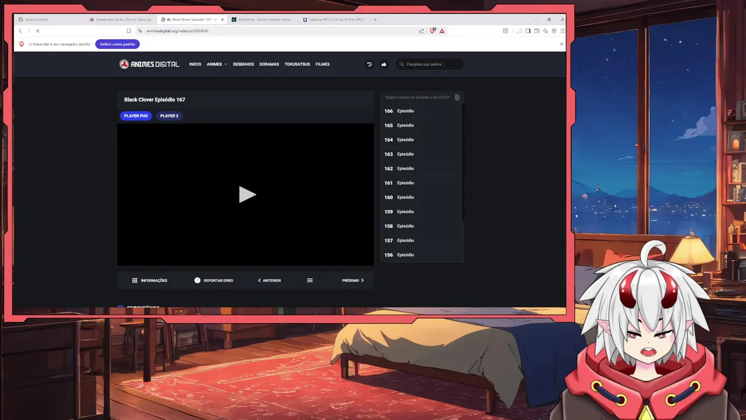Click Definir como padrão button
Screen dimensions: 746x420
[x=117, y=44]
